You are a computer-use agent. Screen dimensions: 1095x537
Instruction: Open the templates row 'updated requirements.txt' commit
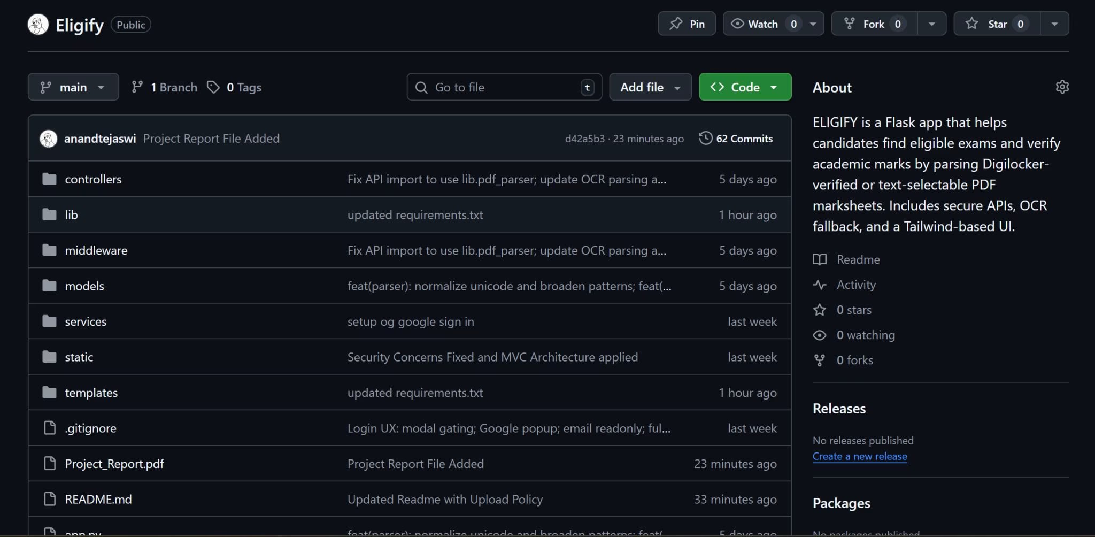(415, 393)
